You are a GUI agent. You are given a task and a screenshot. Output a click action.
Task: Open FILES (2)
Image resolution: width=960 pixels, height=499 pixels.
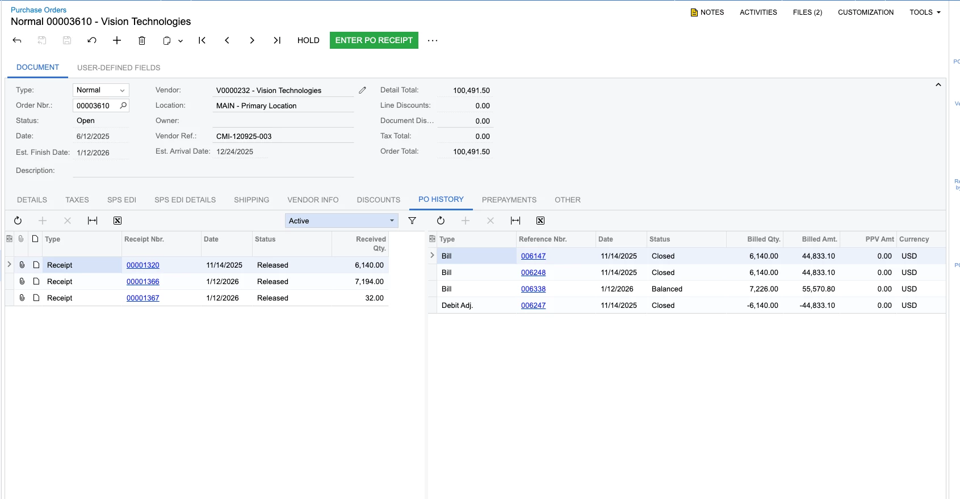[x=807, y=12]
